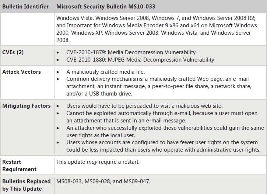
Task: Click the Common delivery mechanisms bullet text
Action: tap(159, 86)
